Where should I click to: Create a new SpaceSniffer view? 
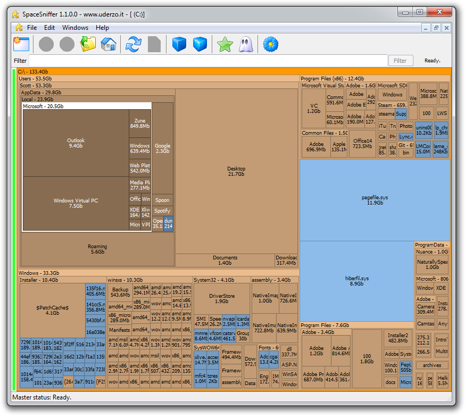pos(21,45)
